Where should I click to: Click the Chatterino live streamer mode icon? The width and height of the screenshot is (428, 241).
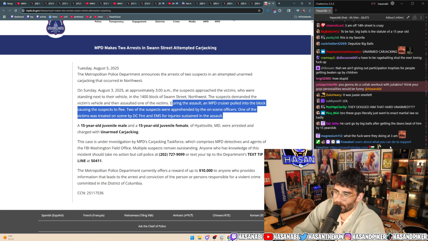(x=373, y=4)
